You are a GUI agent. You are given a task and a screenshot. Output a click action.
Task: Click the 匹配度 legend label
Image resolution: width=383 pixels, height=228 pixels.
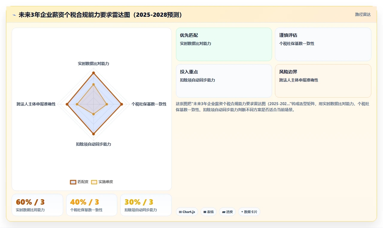pyautogui.click(x=83, y=182)
